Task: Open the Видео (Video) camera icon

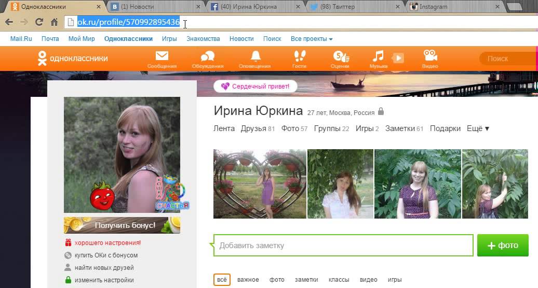Action: point(431,56)
